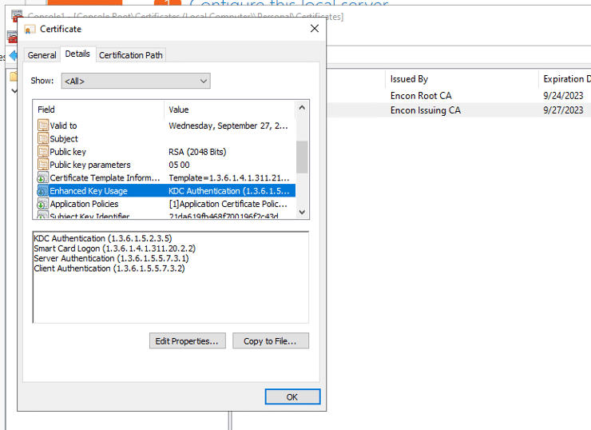The image size is (591, 430).
Task: Select the Enhanced Key Usage icon
Action: pos(43,191)
